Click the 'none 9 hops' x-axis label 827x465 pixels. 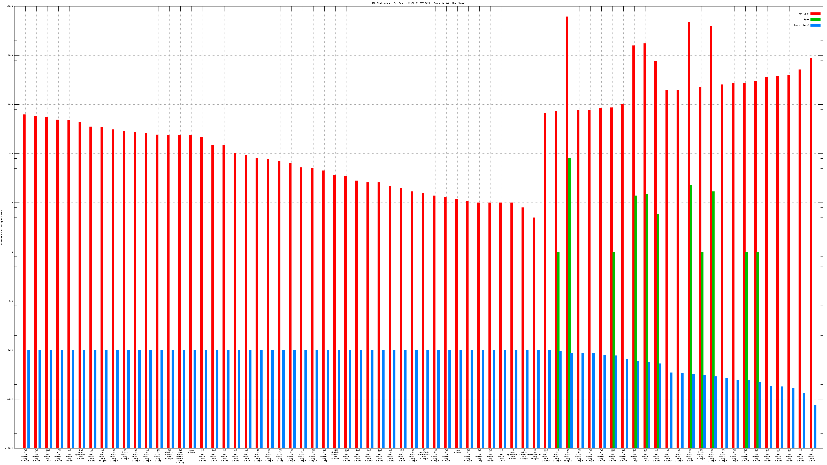pyautogui.click(x=457, y=452)
